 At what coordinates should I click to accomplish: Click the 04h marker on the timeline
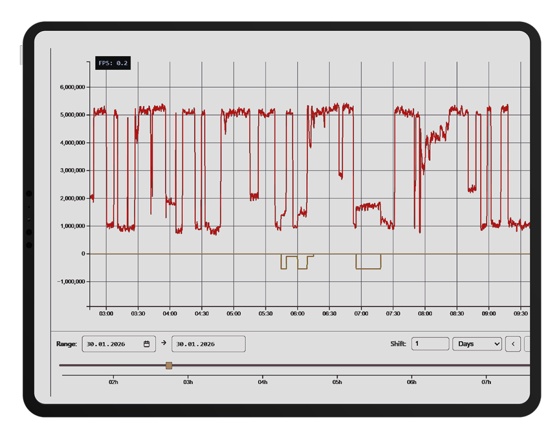click(x=263, y=382)
